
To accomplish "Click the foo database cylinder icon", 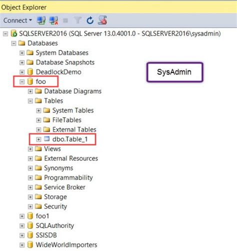I will pyautogui.click(x=30, y=81).
